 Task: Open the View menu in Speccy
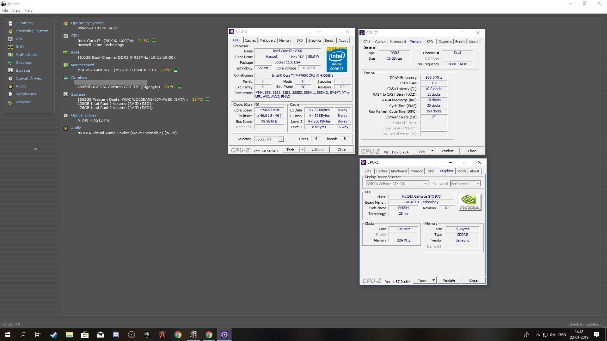16,10
